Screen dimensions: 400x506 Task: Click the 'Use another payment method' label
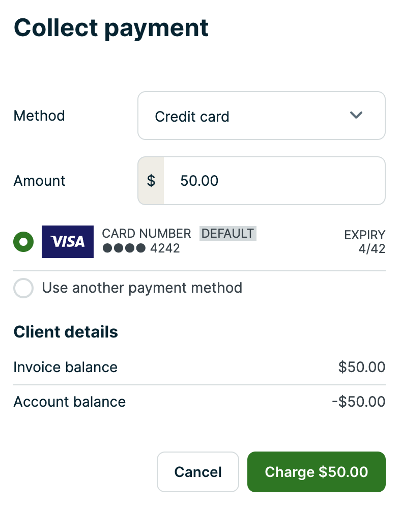coord(142,288)
